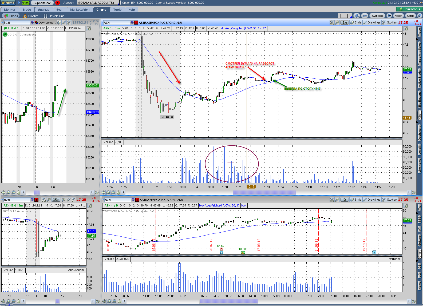The image size is (423, 306).
Task: Switch to the Scan tab
Action: point(60,10)
